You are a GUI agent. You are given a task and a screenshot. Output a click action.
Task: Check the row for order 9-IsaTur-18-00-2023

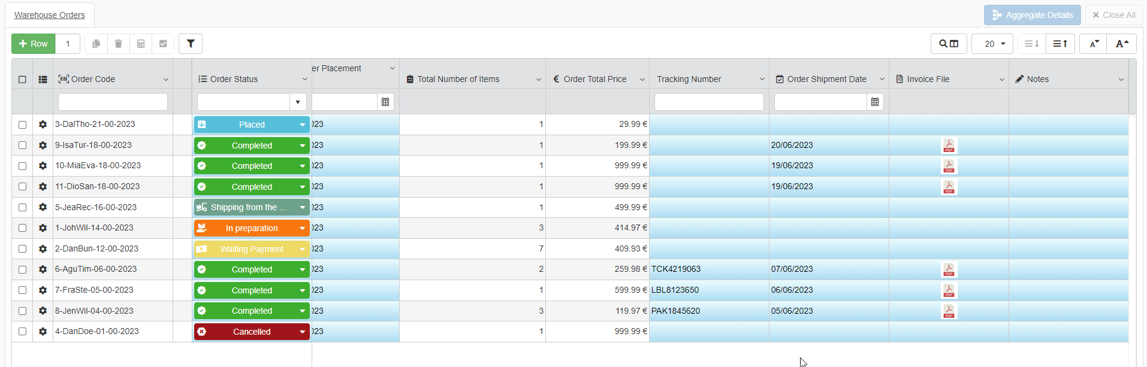point(22,145)
